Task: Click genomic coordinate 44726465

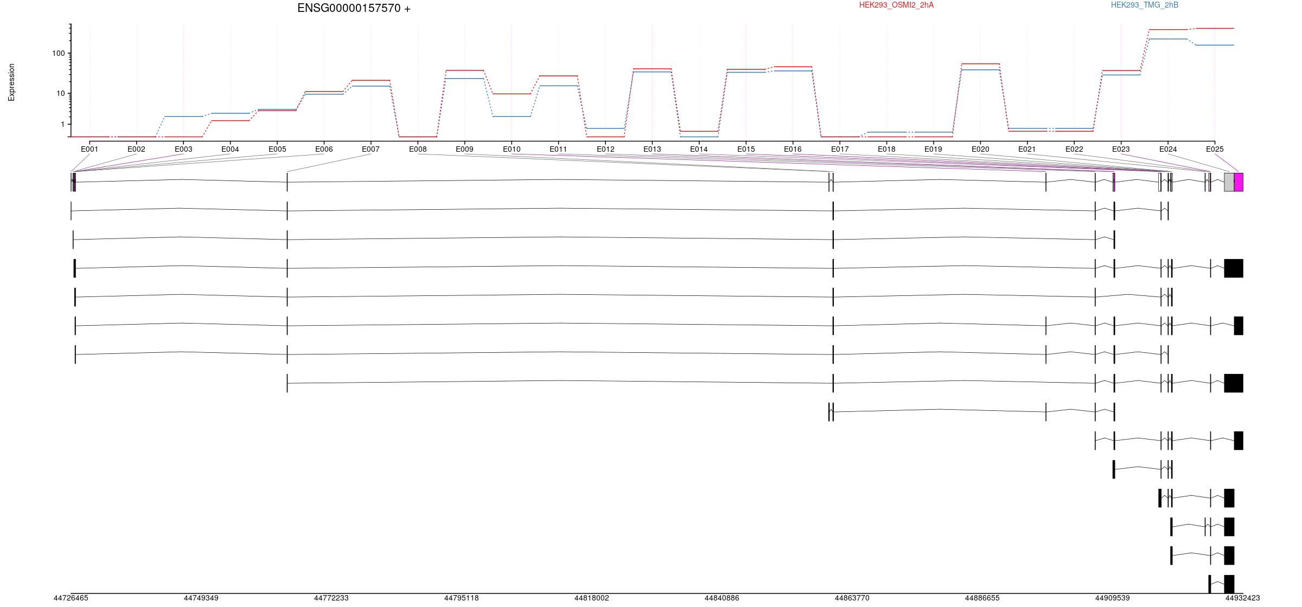Action: (x=71, y=598)
